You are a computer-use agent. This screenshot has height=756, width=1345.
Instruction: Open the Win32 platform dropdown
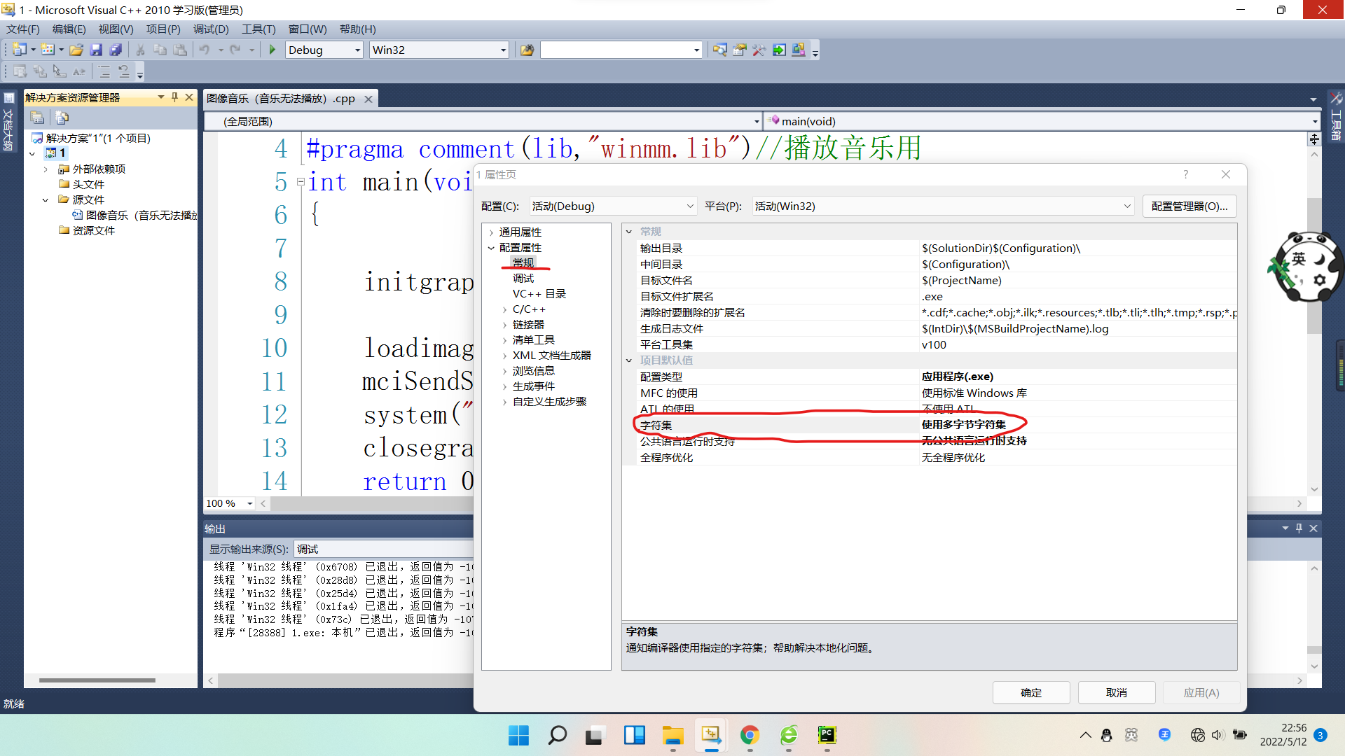(x=503, y=50)
